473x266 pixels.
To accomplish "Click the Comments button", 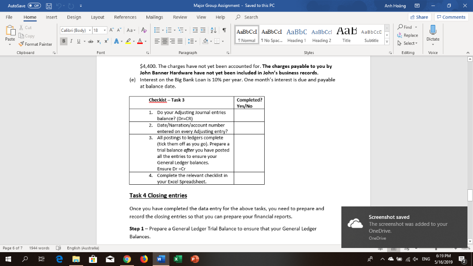I will [451, 17].
